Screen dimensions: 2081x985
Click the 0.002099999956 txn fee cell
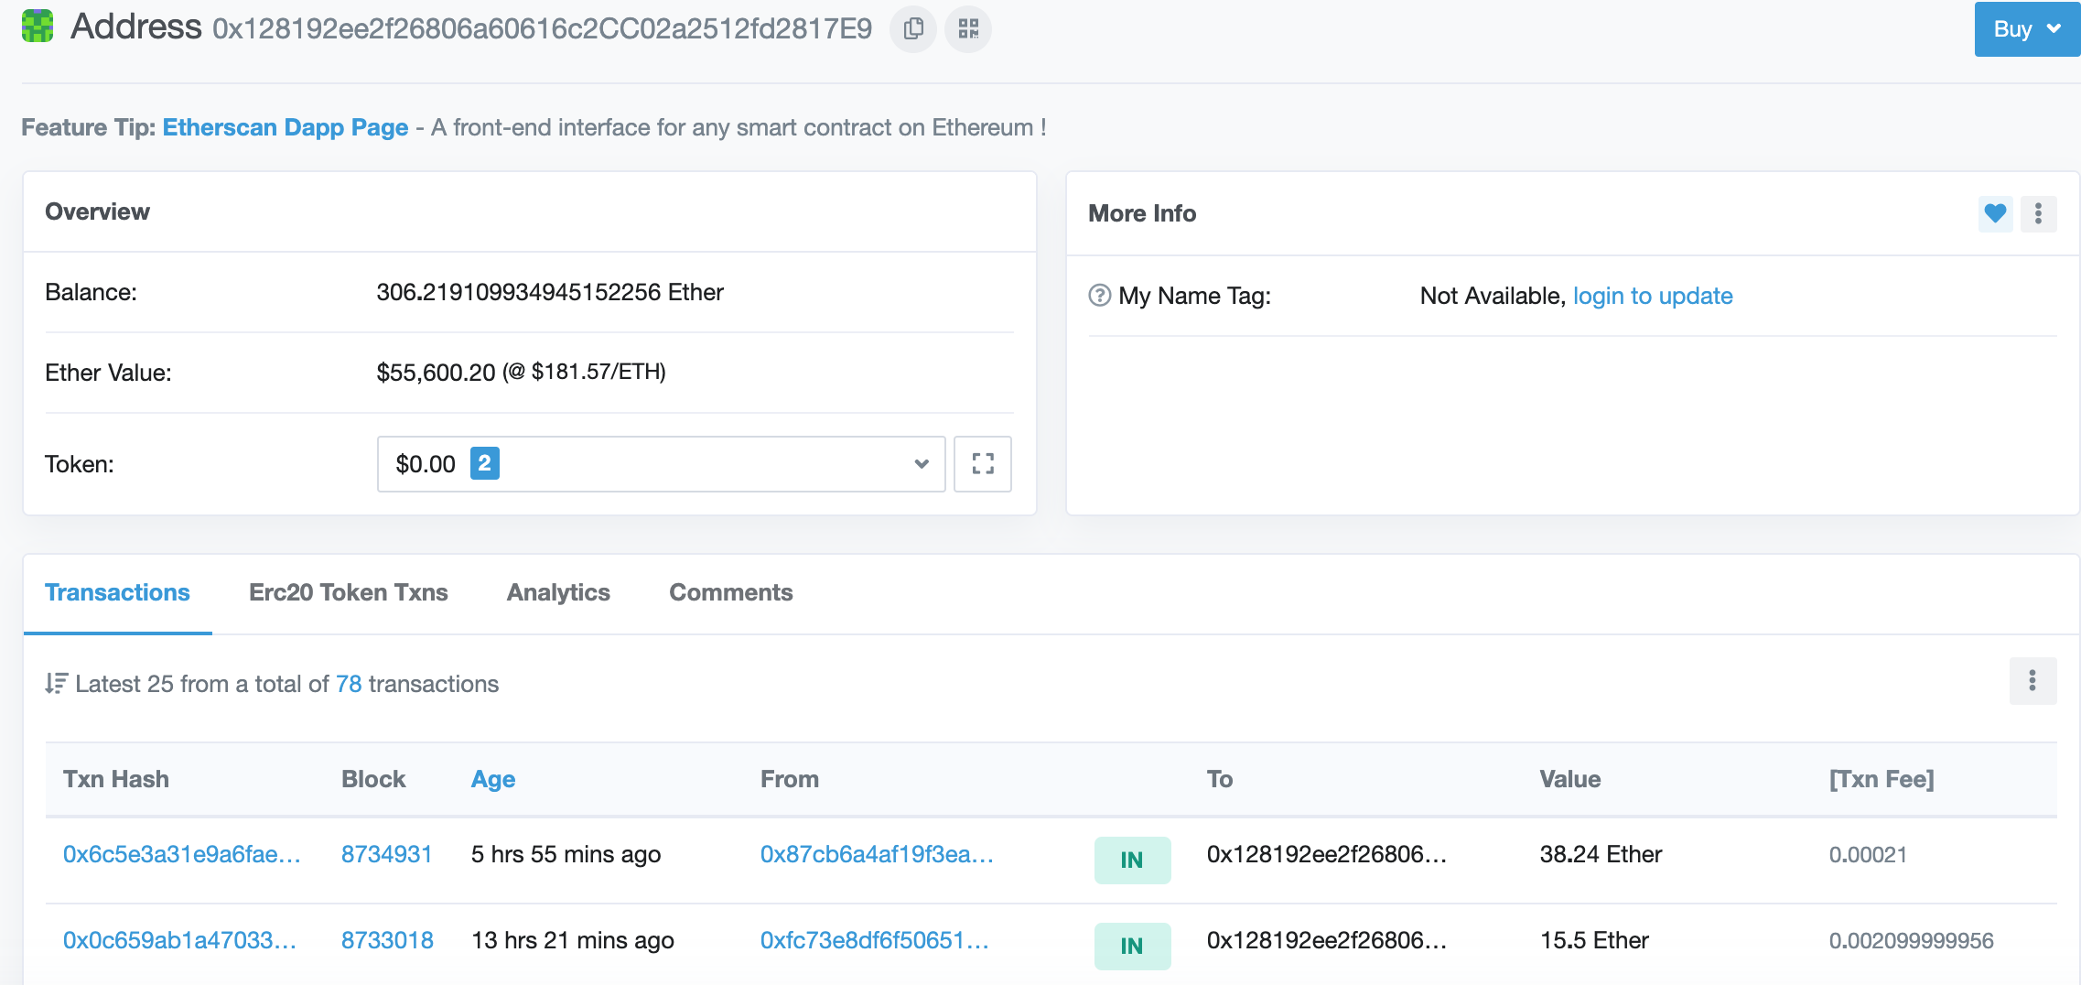click(x=1911, y=940)
